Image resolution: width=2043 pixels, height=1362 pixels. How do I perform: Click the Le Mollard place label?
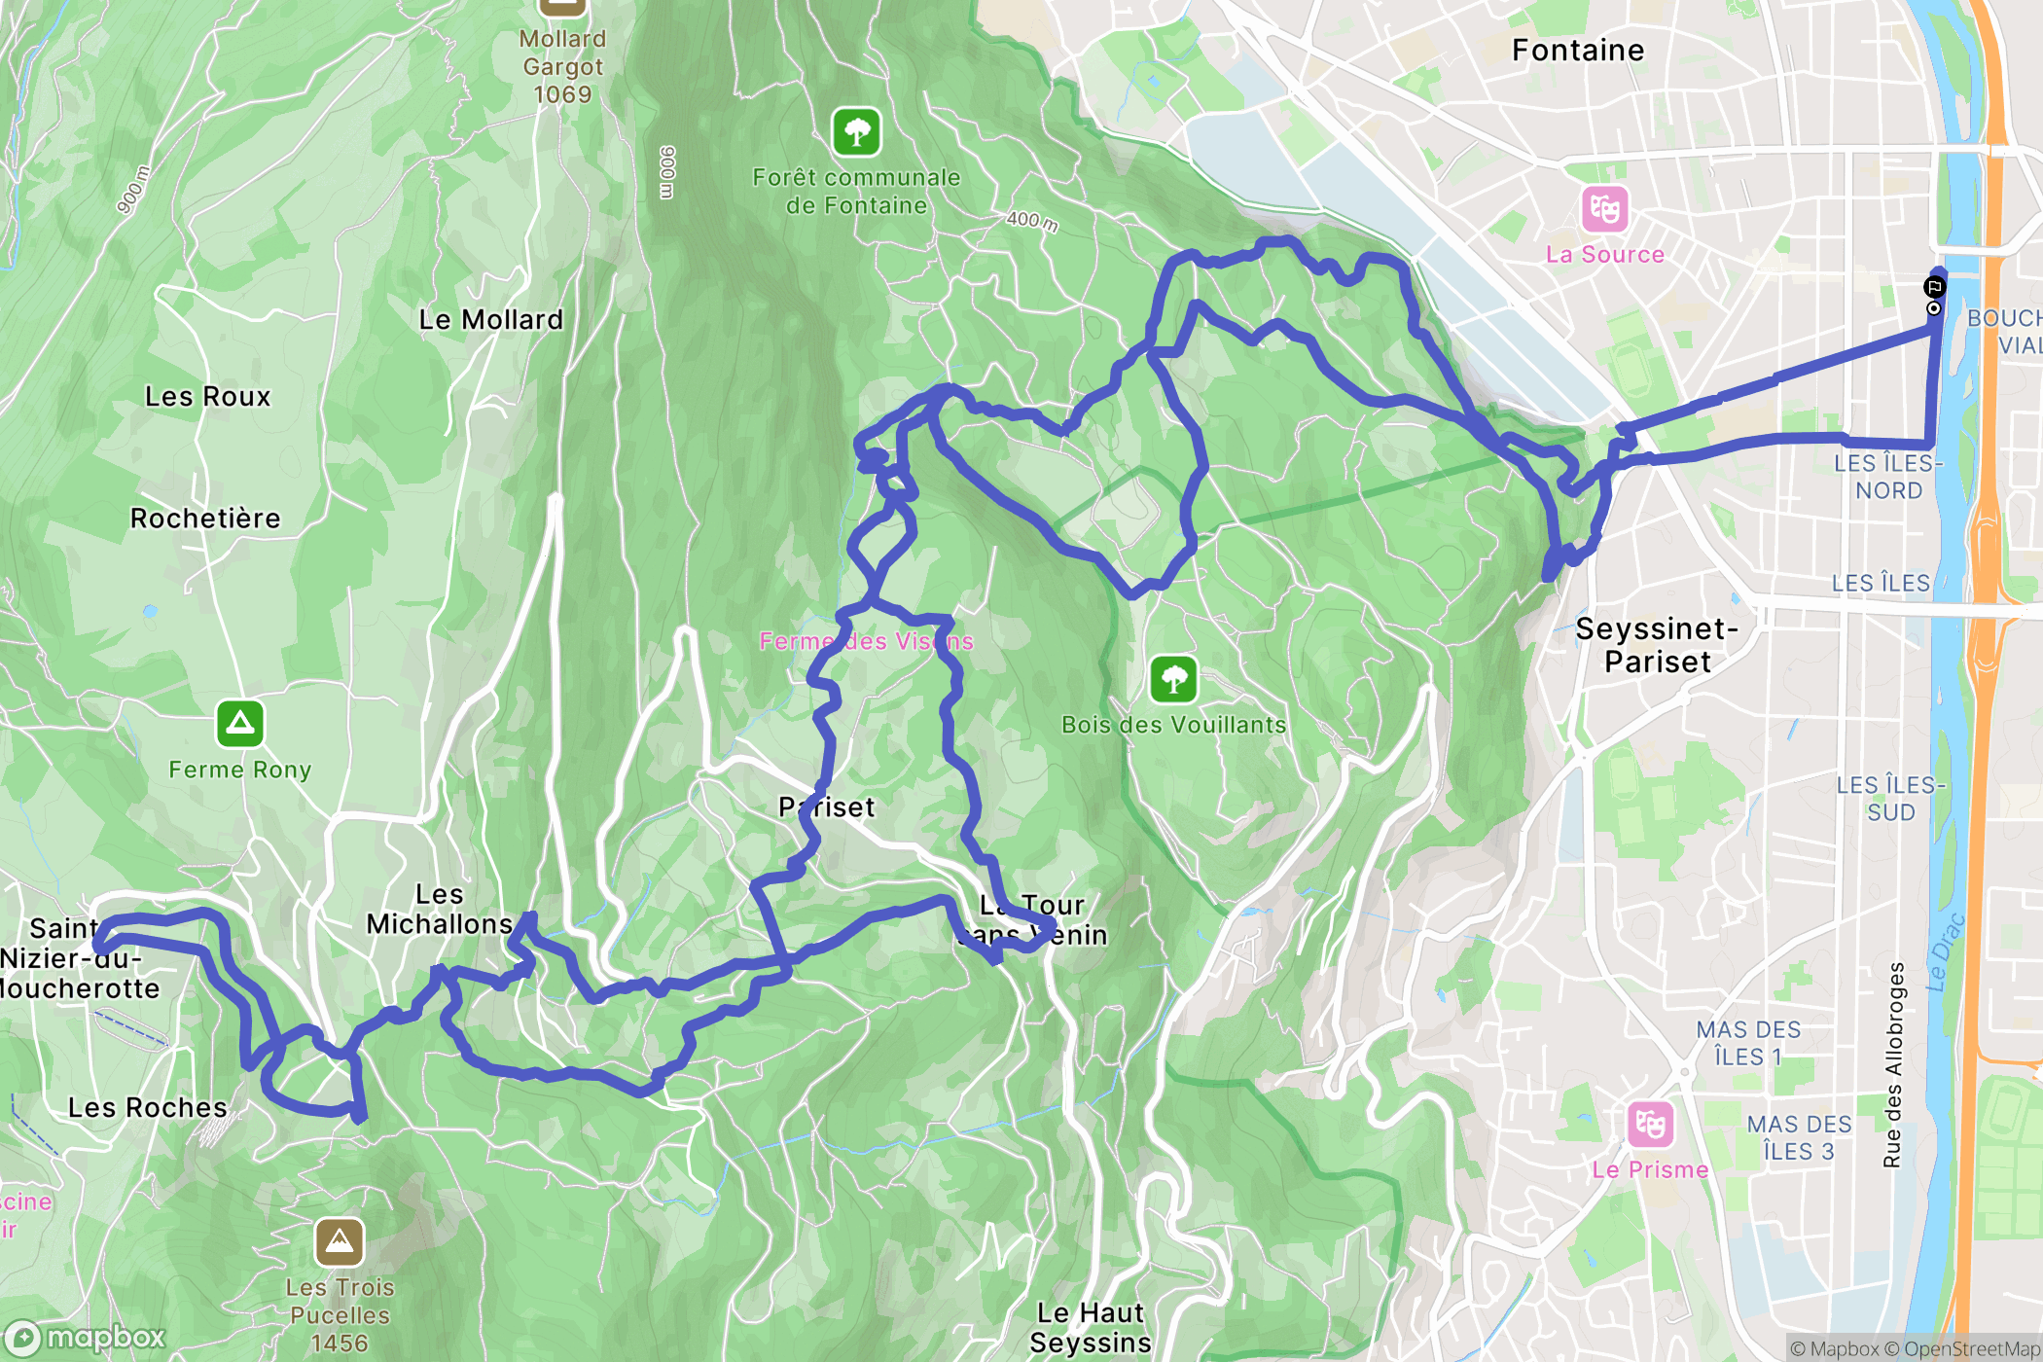(x=491, y=319)
